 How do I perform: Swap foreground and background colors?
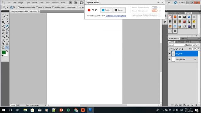pyautogui.click(x=7, y=51)
